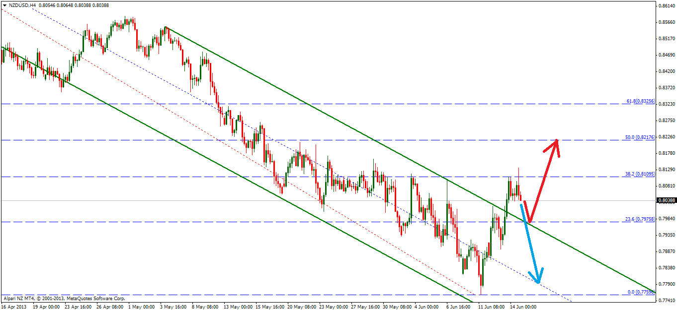Click the 0.86140 price axis label

click(666, 6)
